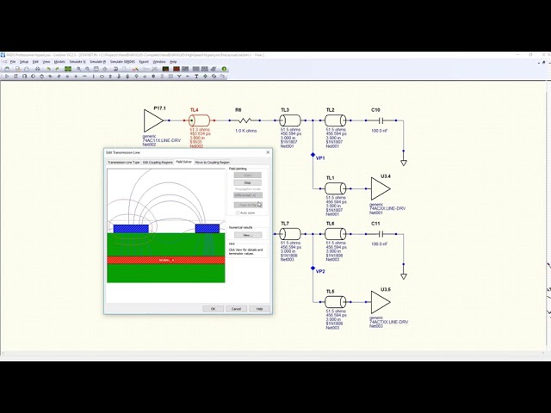Select the P17.1 driver buffer symbol

click(153, 120)
